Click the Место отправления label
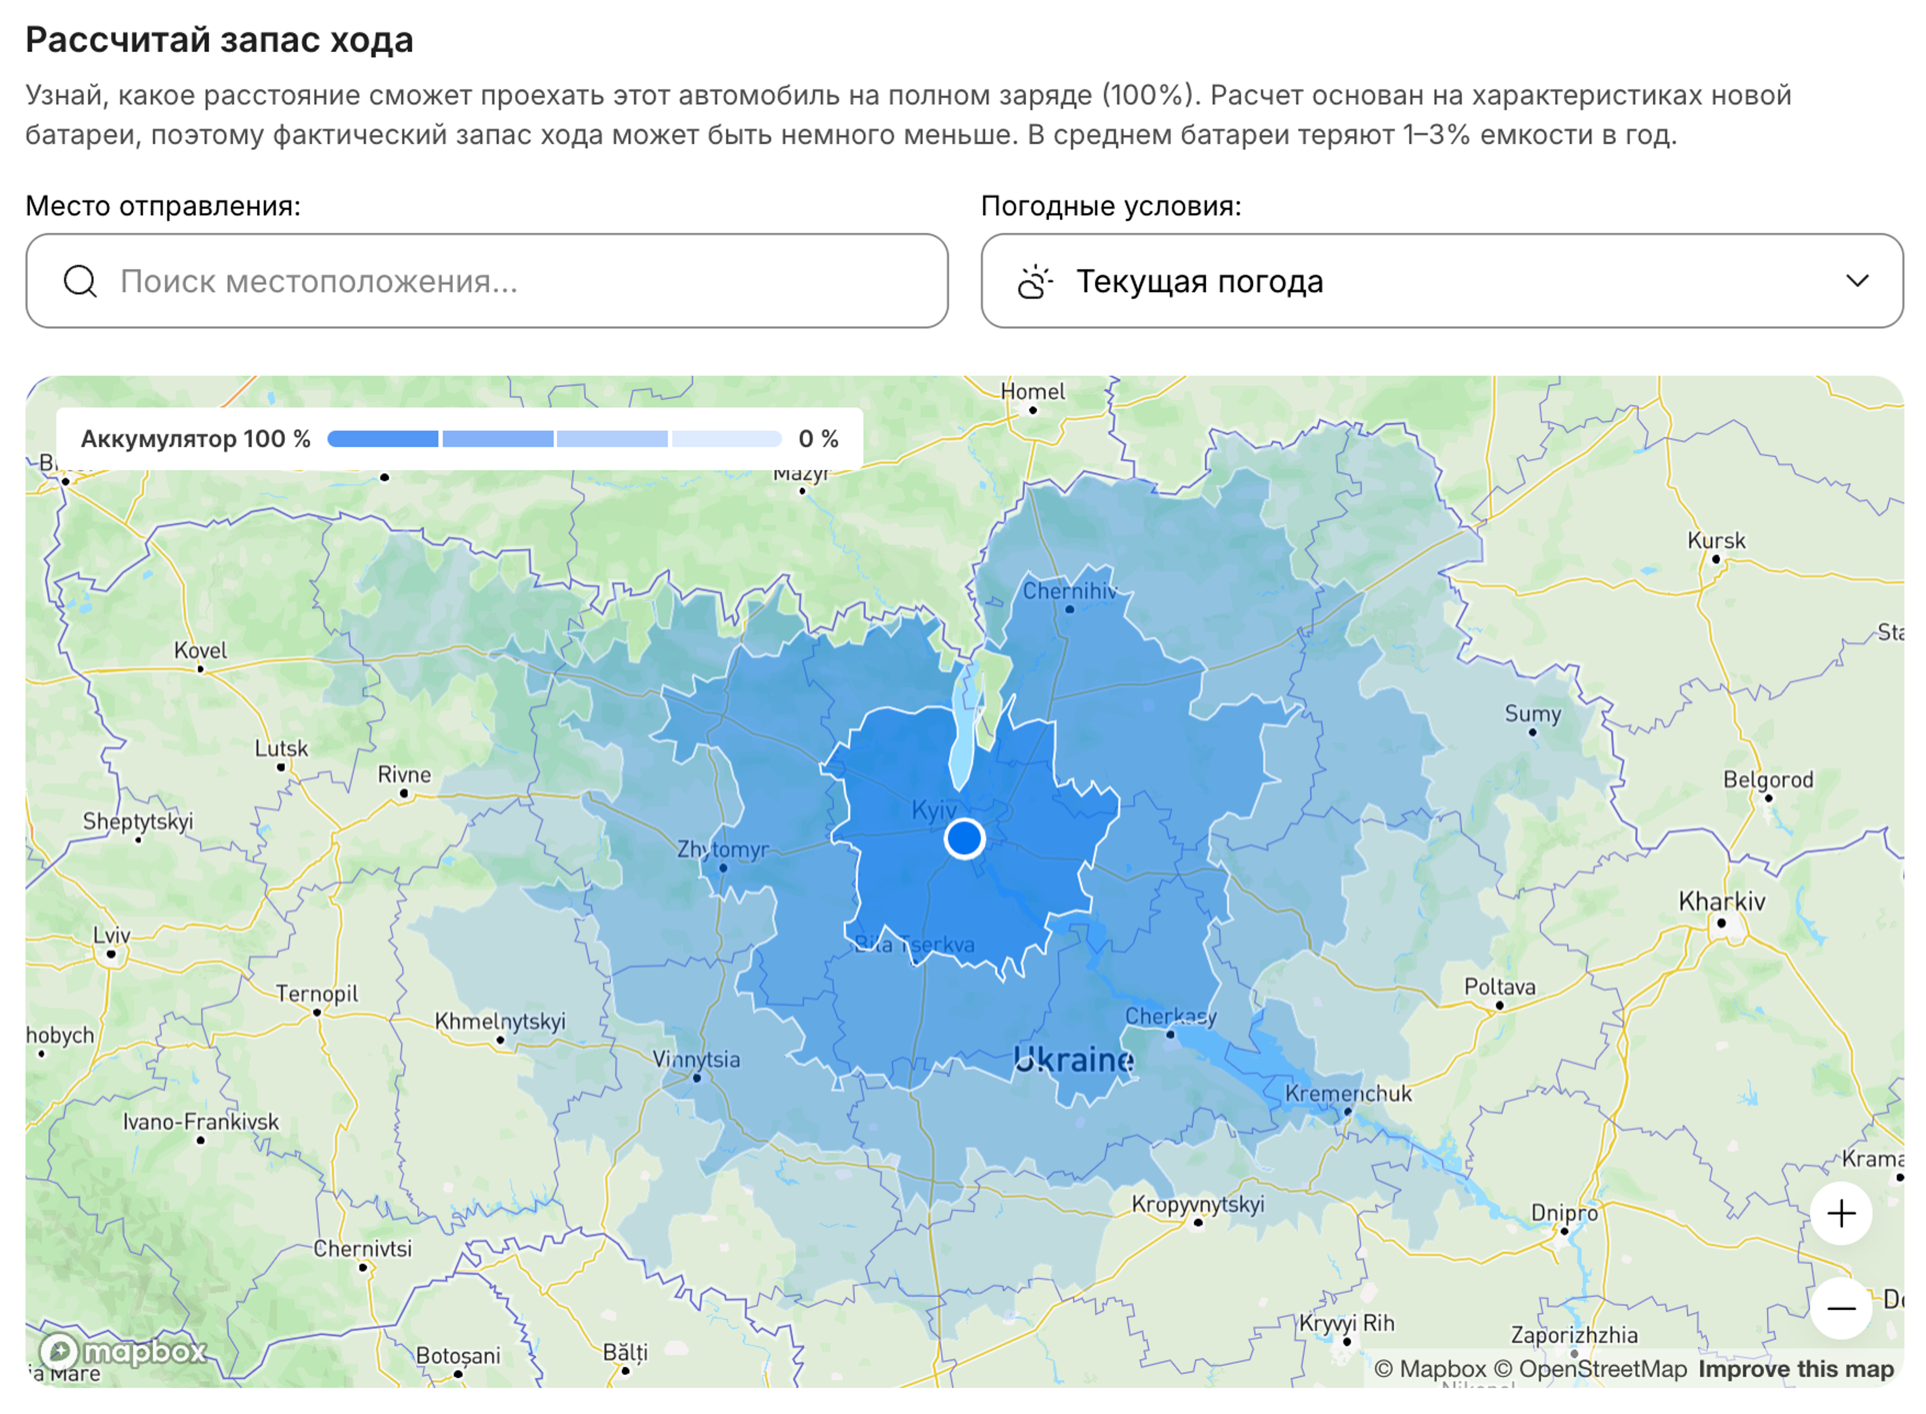 point(163,206)
